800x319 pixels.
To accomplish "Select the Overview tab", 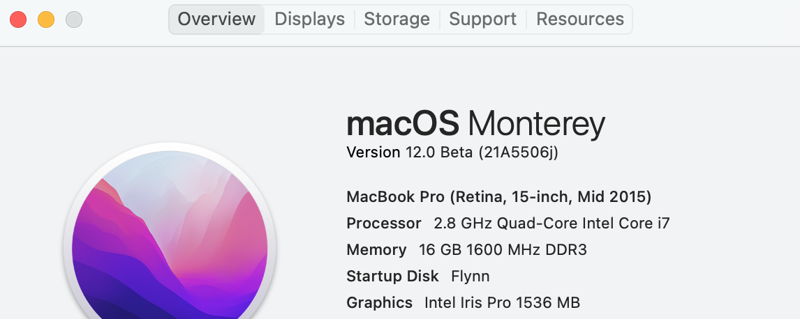I will point(216,20).
